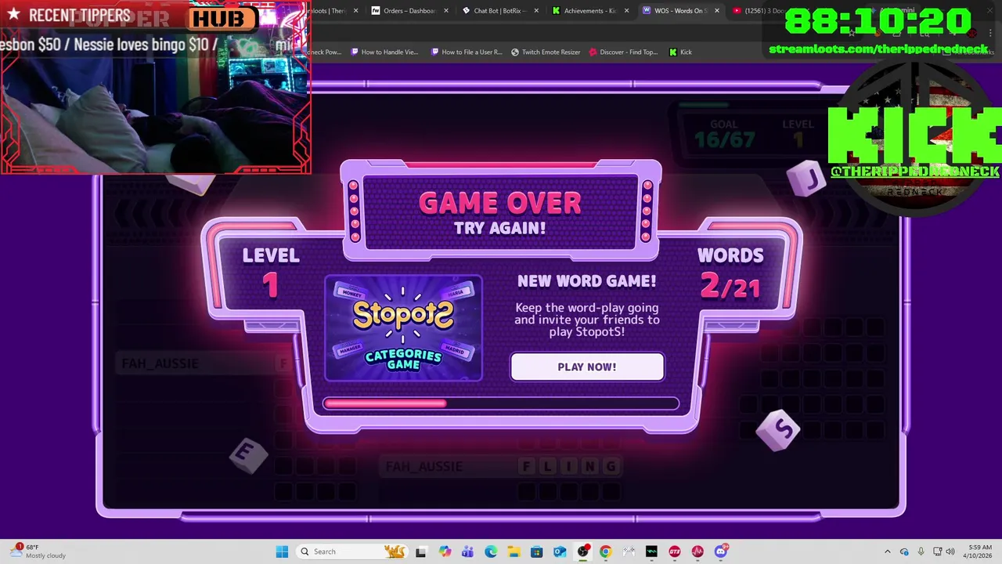This screenshot has width=1002, height=564.
Task: Open the red pulse monitor app in taskbar
Action: pyautogui.click(x=697, y=551)
